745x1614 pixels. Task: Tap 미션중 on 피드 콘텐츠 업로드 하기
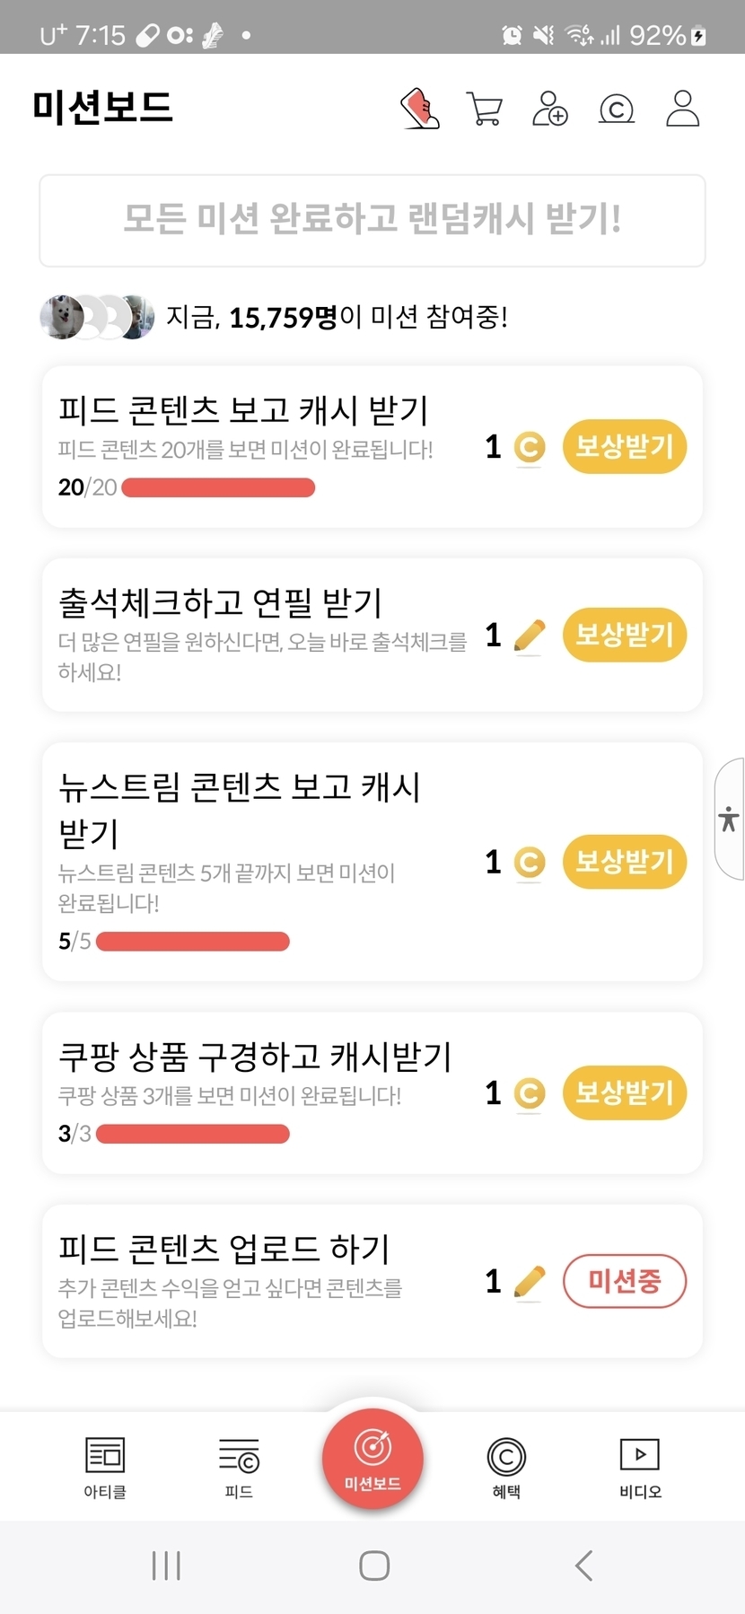click(625, 1281)
